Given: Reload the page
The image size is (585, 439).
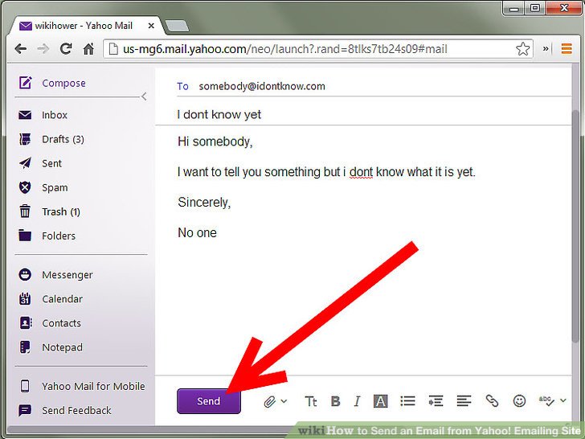Looking at the screenshot, I should coord(66,48).
